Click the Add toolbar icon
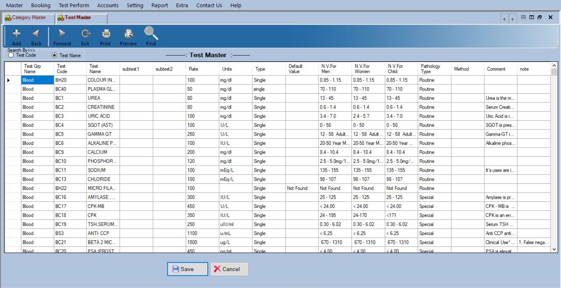 16,36
